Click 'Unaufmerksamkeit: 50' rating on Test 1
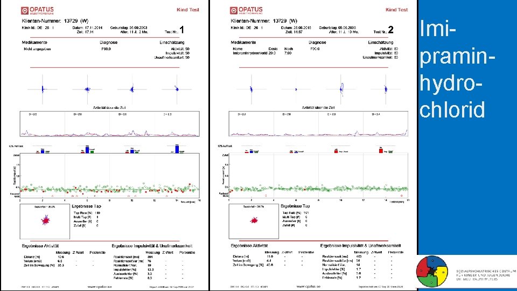 point(172,58)
